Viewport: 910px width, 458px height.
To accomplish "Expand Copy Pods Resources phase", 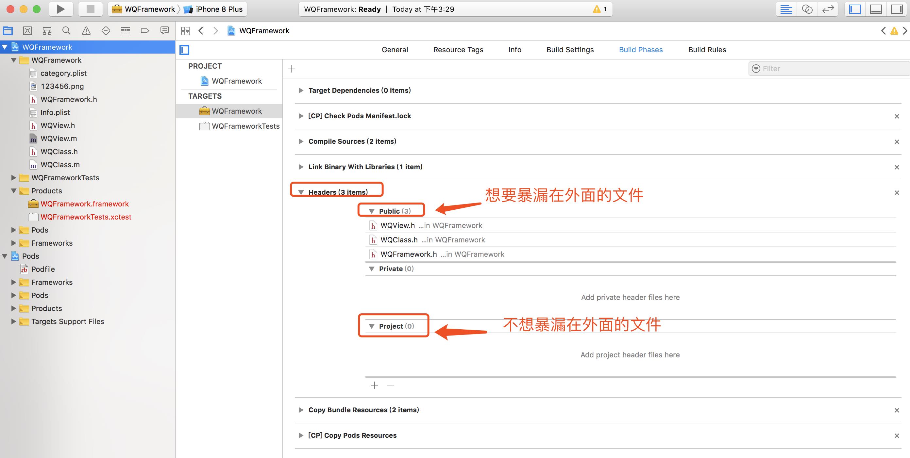I will 301,435.
